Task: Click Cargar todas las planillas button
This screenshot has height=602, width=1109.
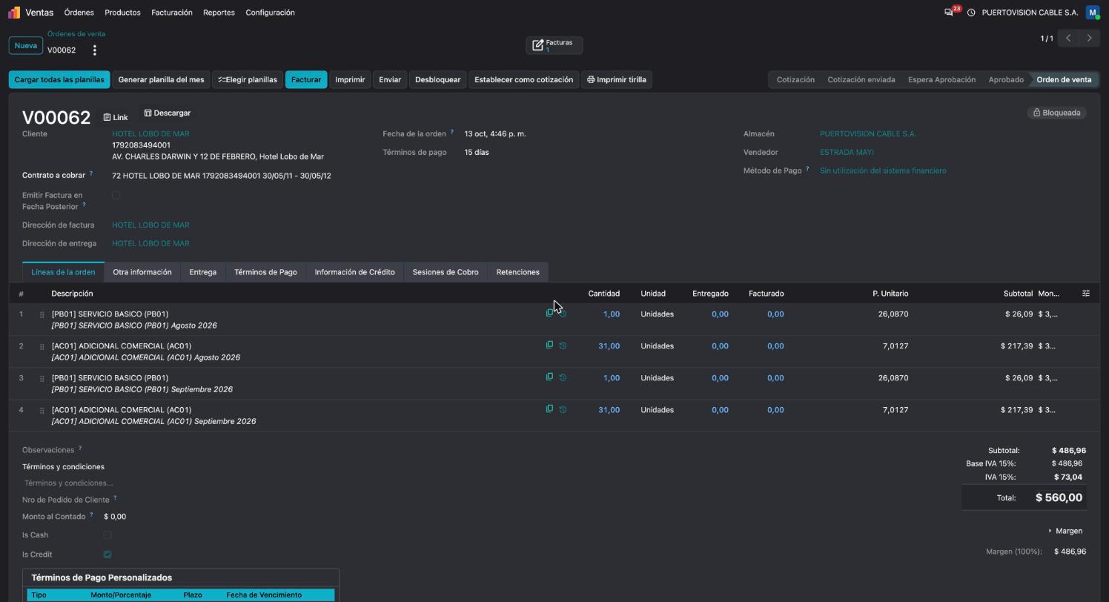Action: [x=59, y=79]
